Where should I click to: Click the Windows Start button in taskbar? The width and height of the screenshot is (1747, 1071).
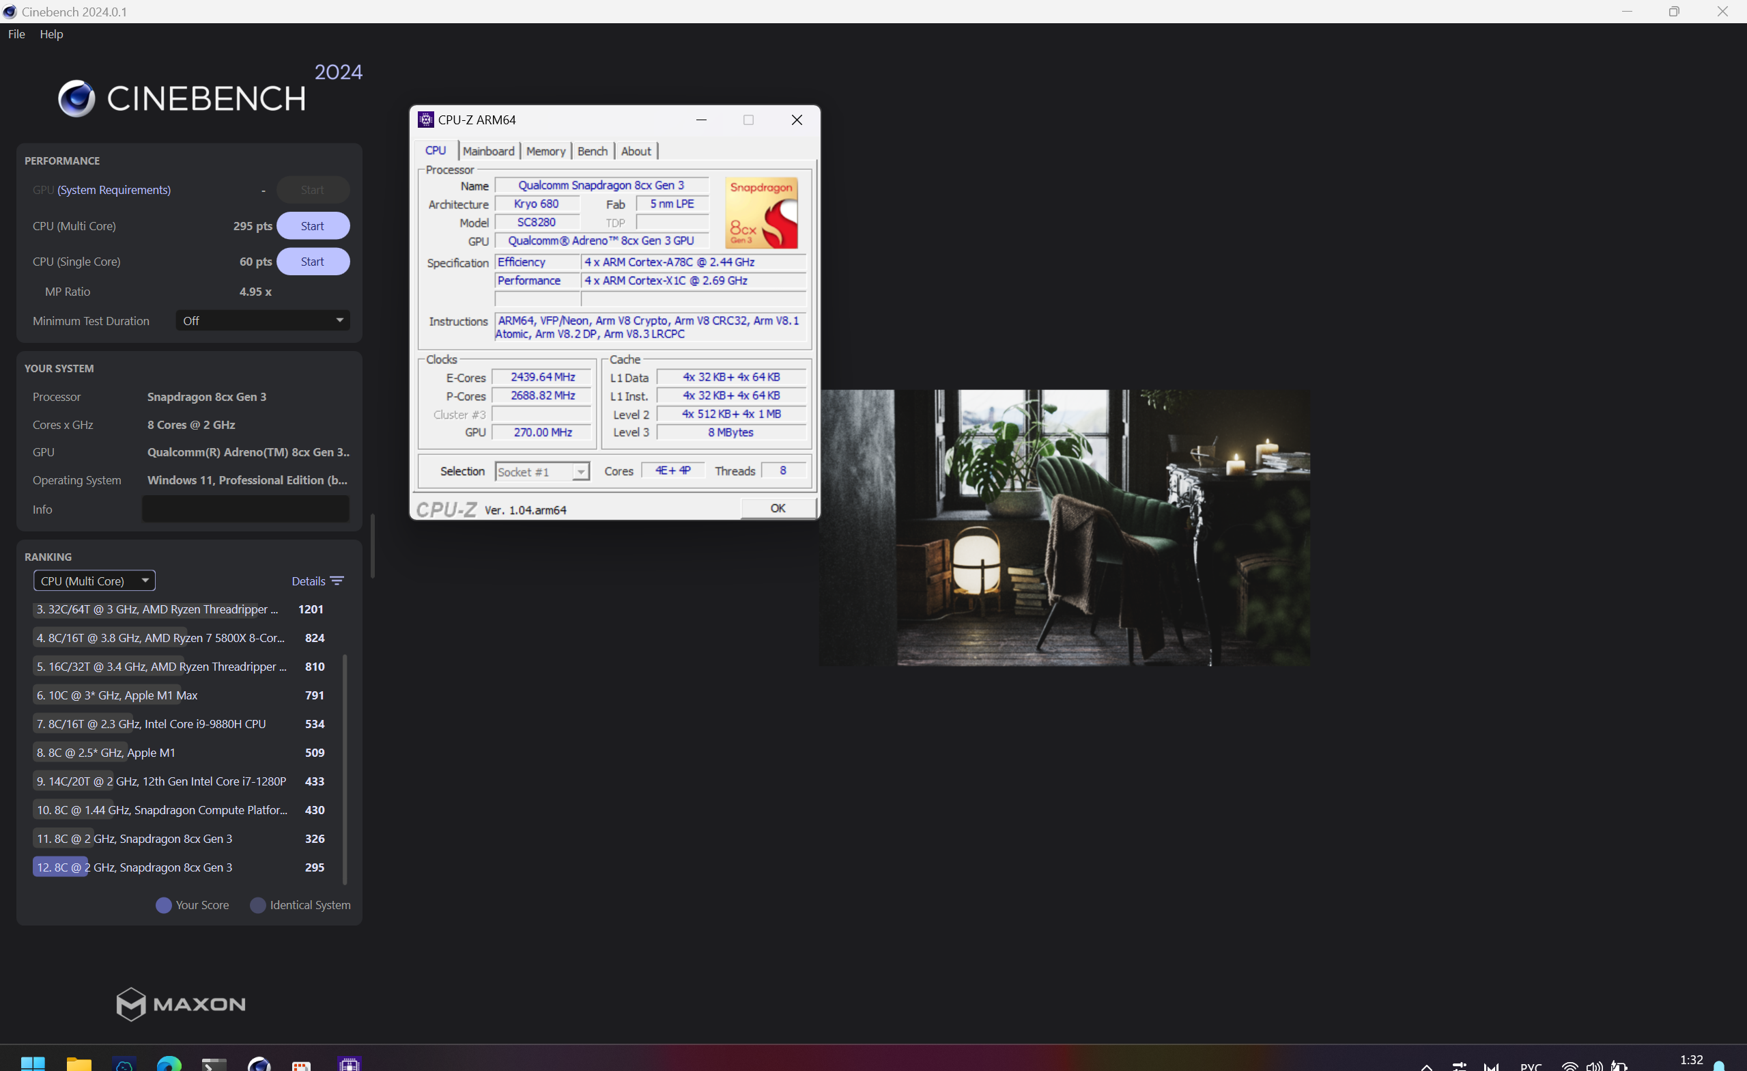[33, 1063]
